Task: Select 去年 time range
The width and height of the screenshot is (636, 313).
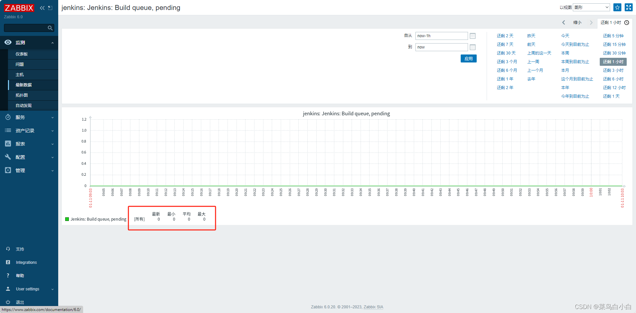Action: [531, 79]
